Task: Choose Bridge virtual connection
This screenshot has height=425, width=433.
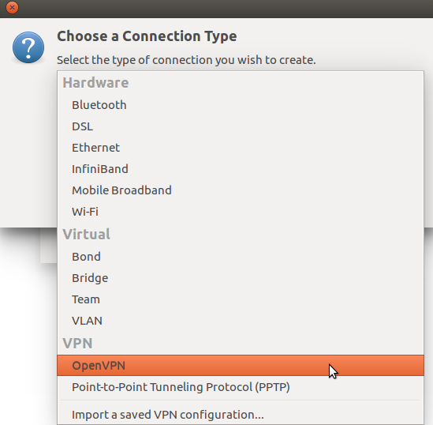Action: coord(241,278)
